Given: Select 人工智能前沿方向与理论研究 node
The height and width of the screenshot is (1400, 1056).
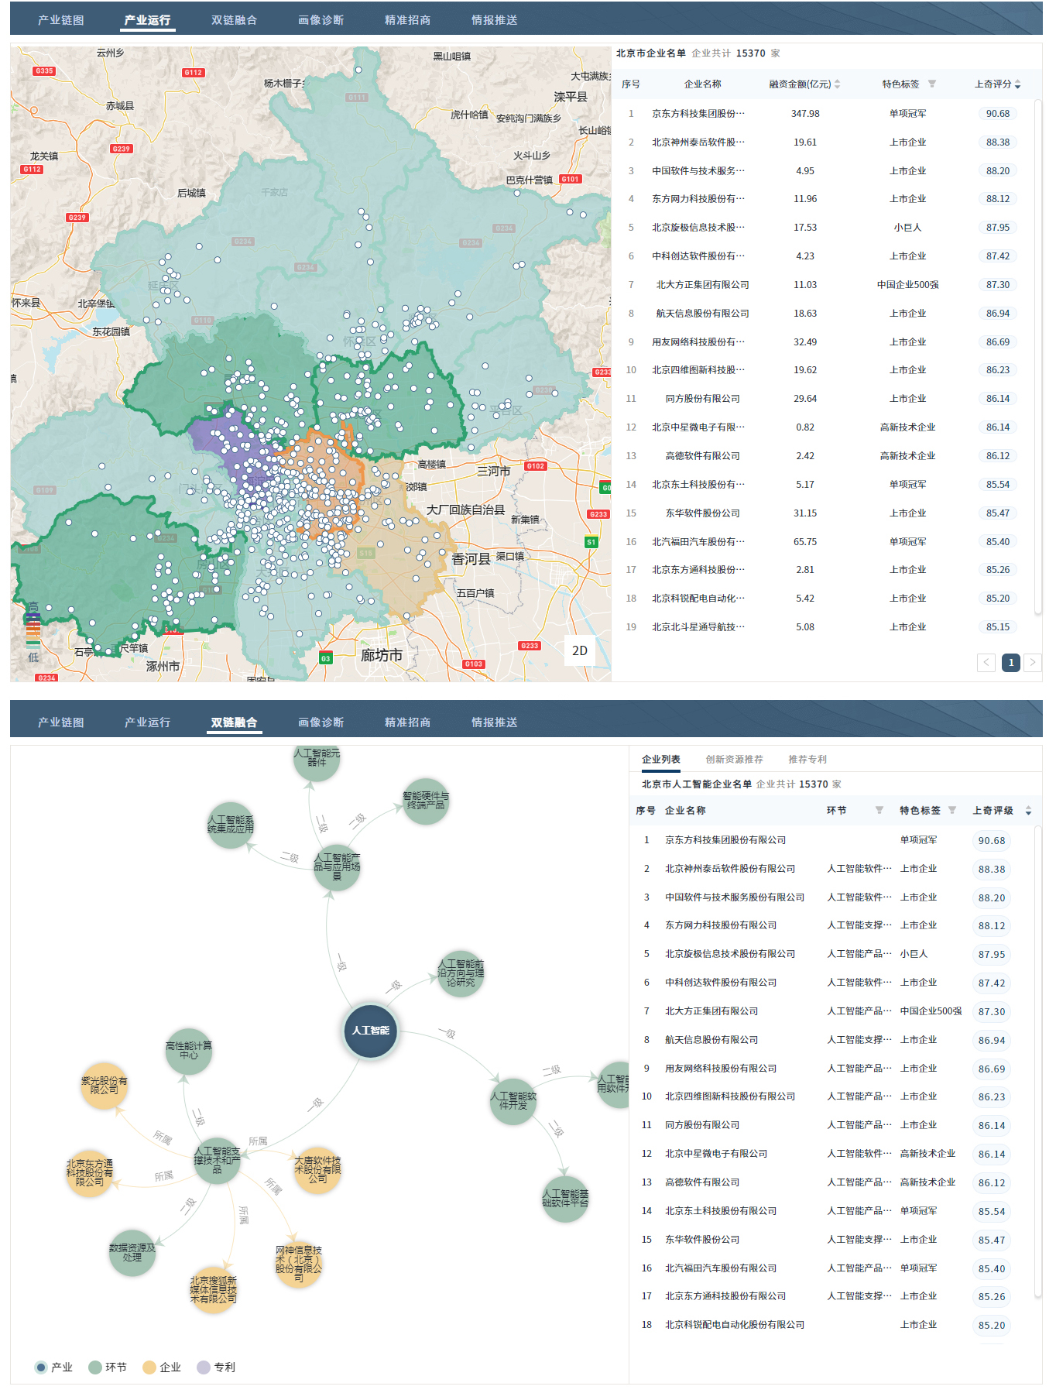Looking at the screenshot, I should [461, 973].
